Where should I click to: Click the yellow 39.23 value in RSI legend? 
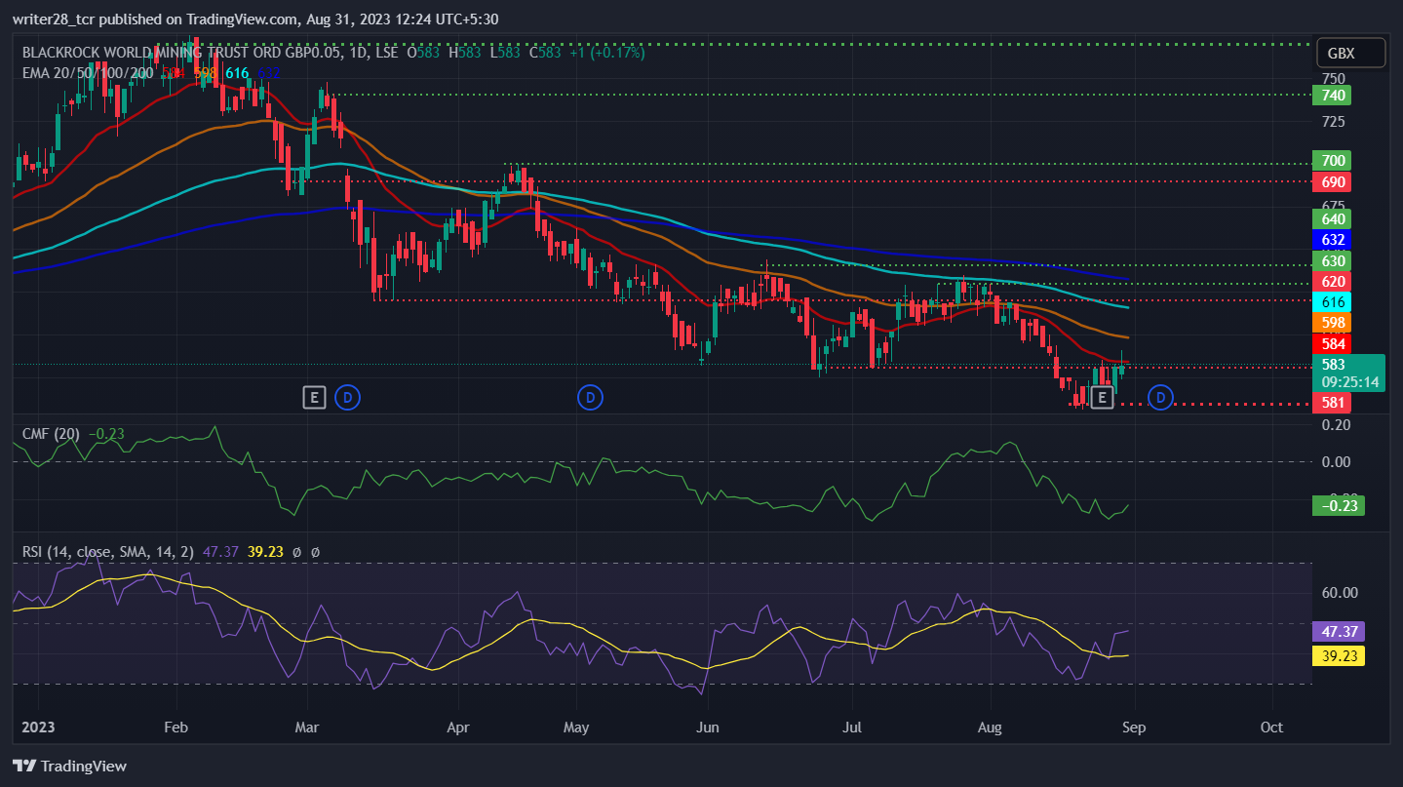tap(265, 552)
